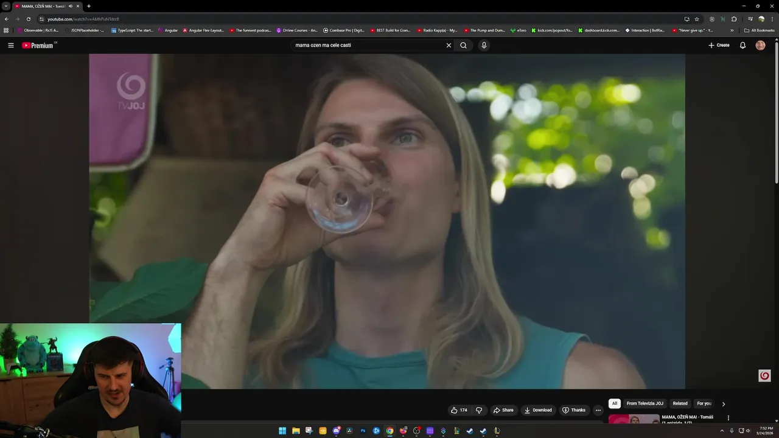Screen dimensions: 779x438
Task: Open File Explorer from taskbar
Action: click(x=296, y=431)
